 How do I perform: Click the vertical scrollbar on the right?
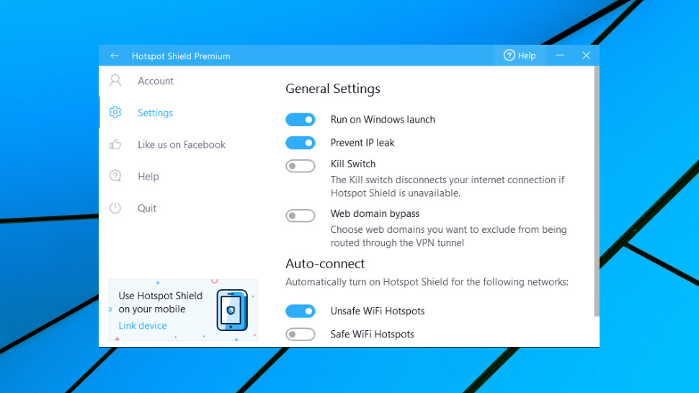(x=597, y=192)
